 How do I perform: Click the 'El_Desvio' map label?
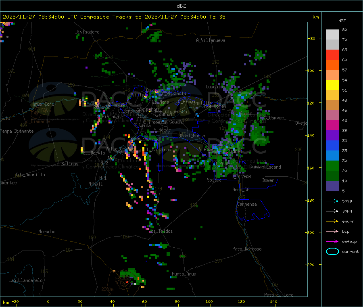[x=94, y=153]
